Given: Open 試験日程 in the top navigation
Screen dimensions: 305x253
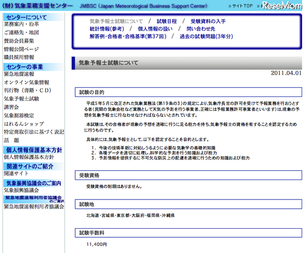Looking at the screenshot, I should tap(167, 21).
